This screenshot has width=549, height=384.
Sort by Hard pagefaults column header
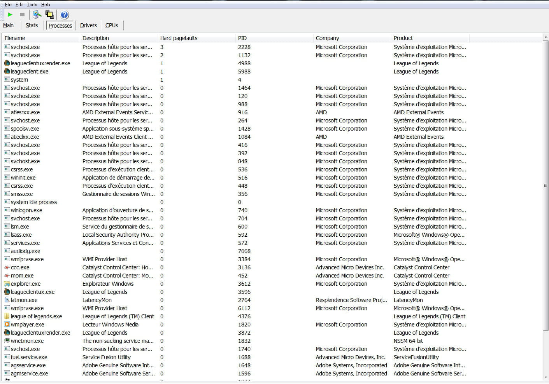(x=196, y=38)
